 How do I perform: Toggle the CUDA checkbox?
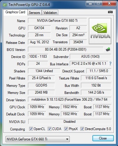click(49, 129)
